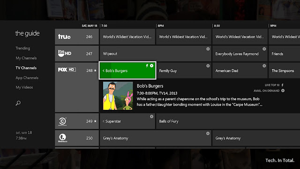Select the FOX HD channel logo
The width and height of the screenshot is (300, 169).
[67, 69]
